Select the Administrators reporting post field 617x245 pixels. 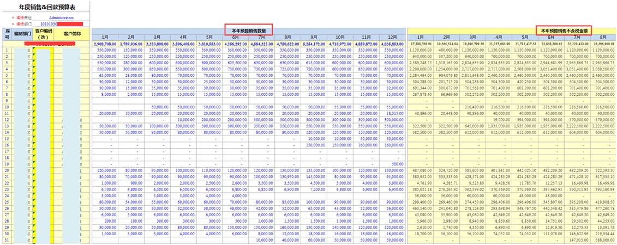pyautogui.click(x=61, y=17)
